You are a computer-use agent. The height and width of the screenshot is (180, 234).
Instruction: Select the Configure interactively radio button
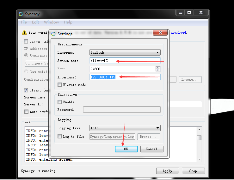[x=26, y=55]
